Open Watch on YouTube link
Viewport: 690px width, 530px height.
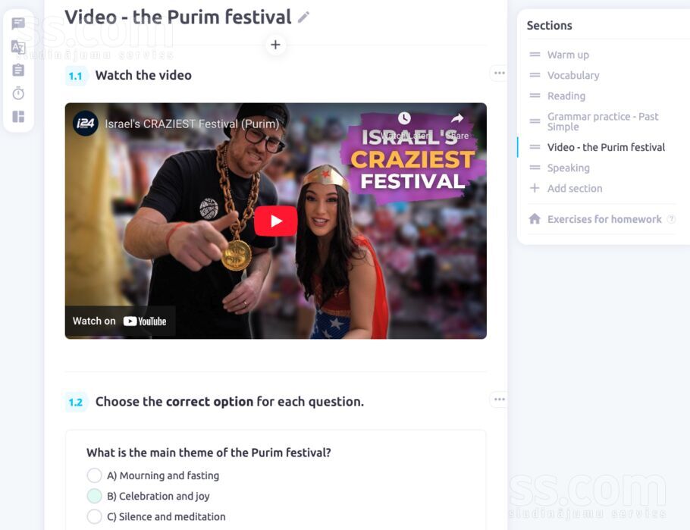120,321
